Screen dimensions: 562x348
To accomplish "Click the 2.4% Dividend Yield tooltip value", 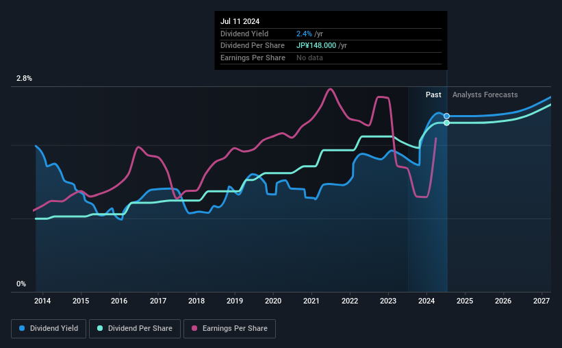I will [x=304, y=34].
